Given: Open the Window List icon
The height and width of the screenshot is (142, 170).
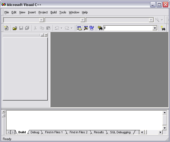Looking at the screenshot, I should coord(92,28).
